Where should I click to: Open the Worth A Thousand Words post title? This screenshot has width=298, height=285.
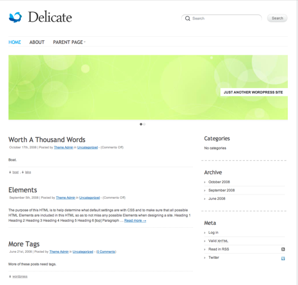pyautogui.click(x=47, y=140)
